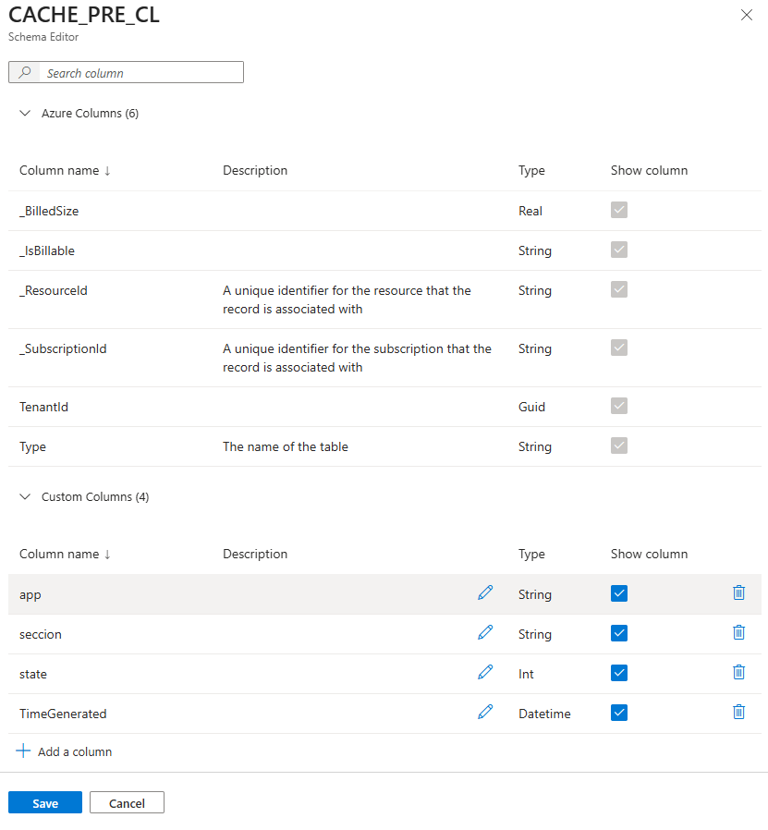Select the _SubscriptionId column name
This screenshot has width=768, height=830.
pos(63,348)
